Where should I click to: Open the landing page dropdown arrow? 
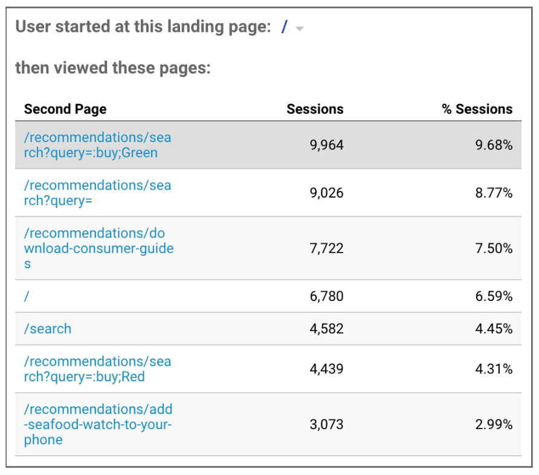pyautogui.click(x=299, y=29)
